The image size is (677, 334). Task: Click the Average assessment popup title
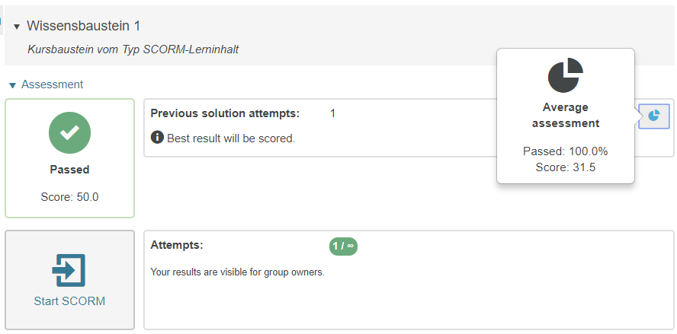coord(565,115)
